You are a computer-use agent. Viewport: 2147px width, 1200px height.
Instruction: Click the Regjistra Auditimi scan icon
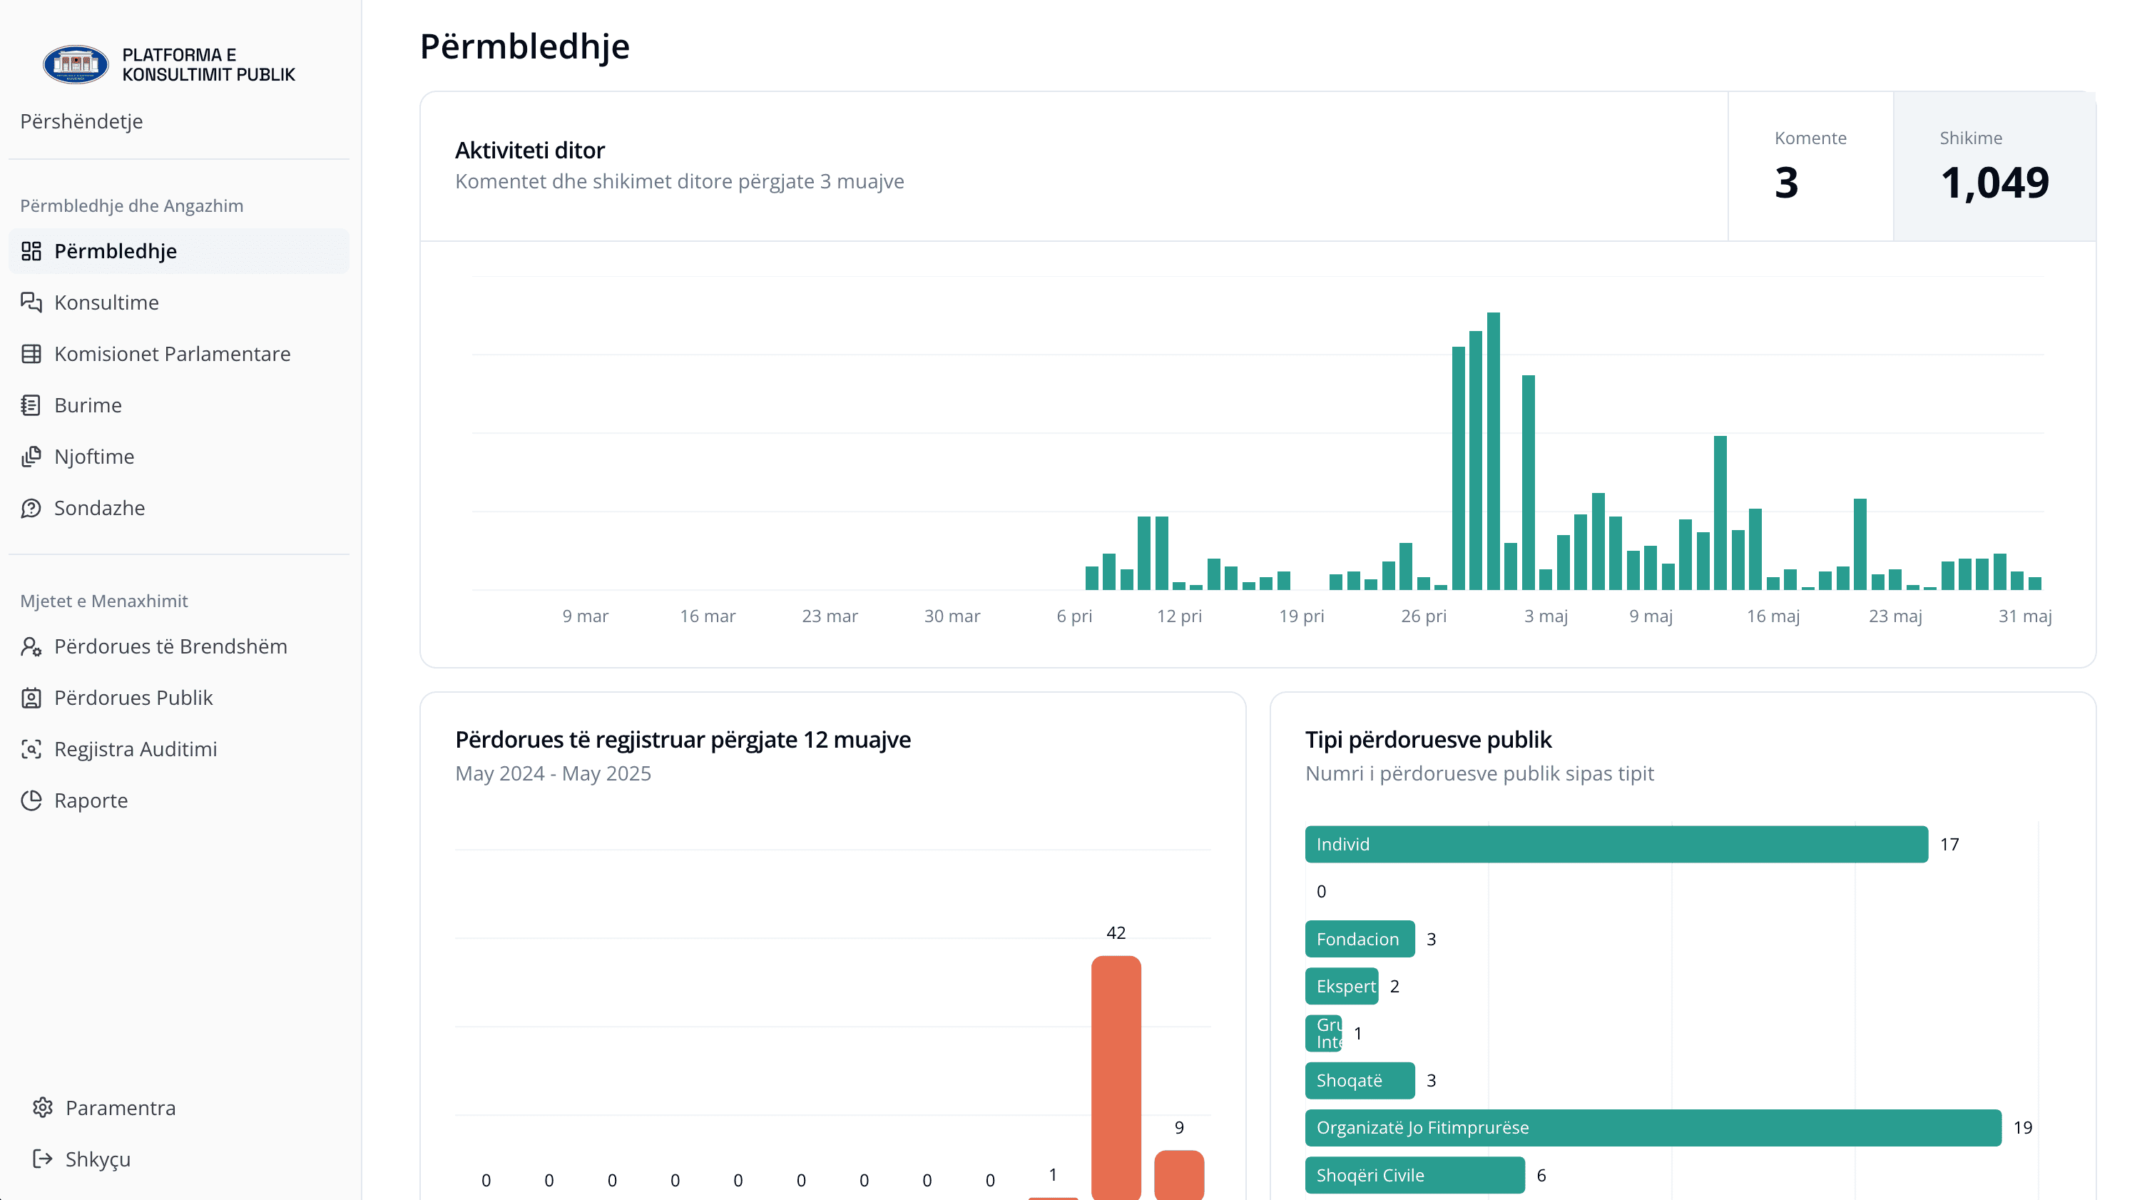[31, 749]
